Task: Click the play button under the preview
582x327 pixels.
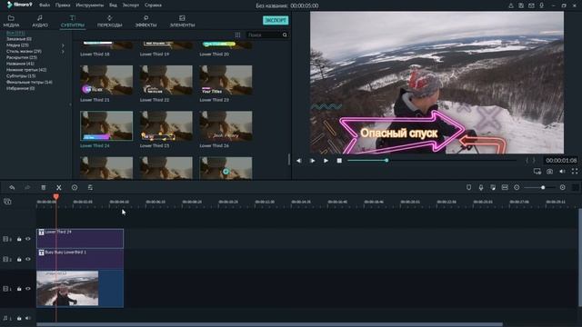Action: click(326, 161)
